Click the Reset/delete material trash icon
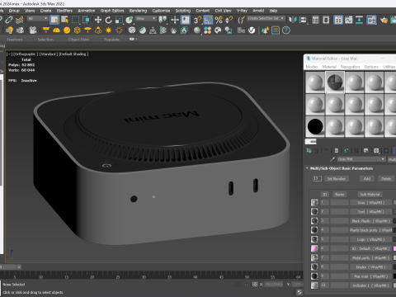Screen dimensions: 396x297 [x=337, y=151]
